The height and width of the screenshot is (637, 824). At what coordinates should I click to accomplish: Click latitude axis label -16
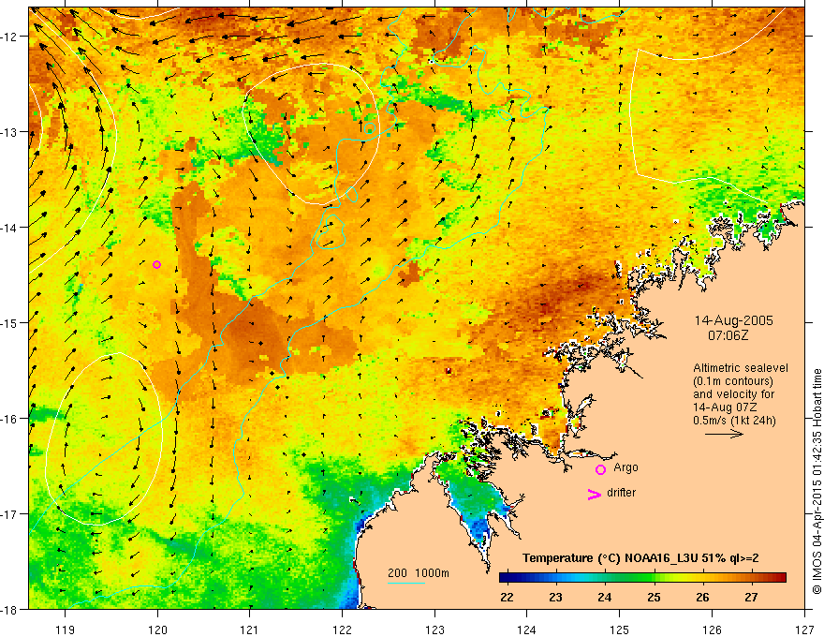10,419
